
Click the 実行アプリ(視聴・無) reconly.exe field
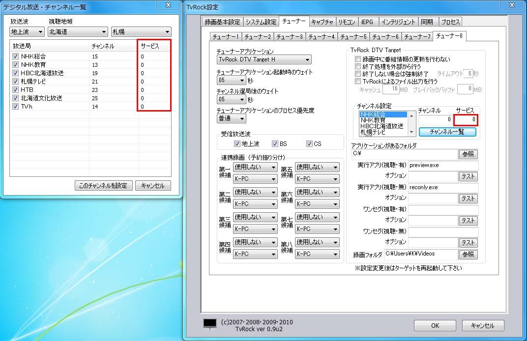point(443,188)
